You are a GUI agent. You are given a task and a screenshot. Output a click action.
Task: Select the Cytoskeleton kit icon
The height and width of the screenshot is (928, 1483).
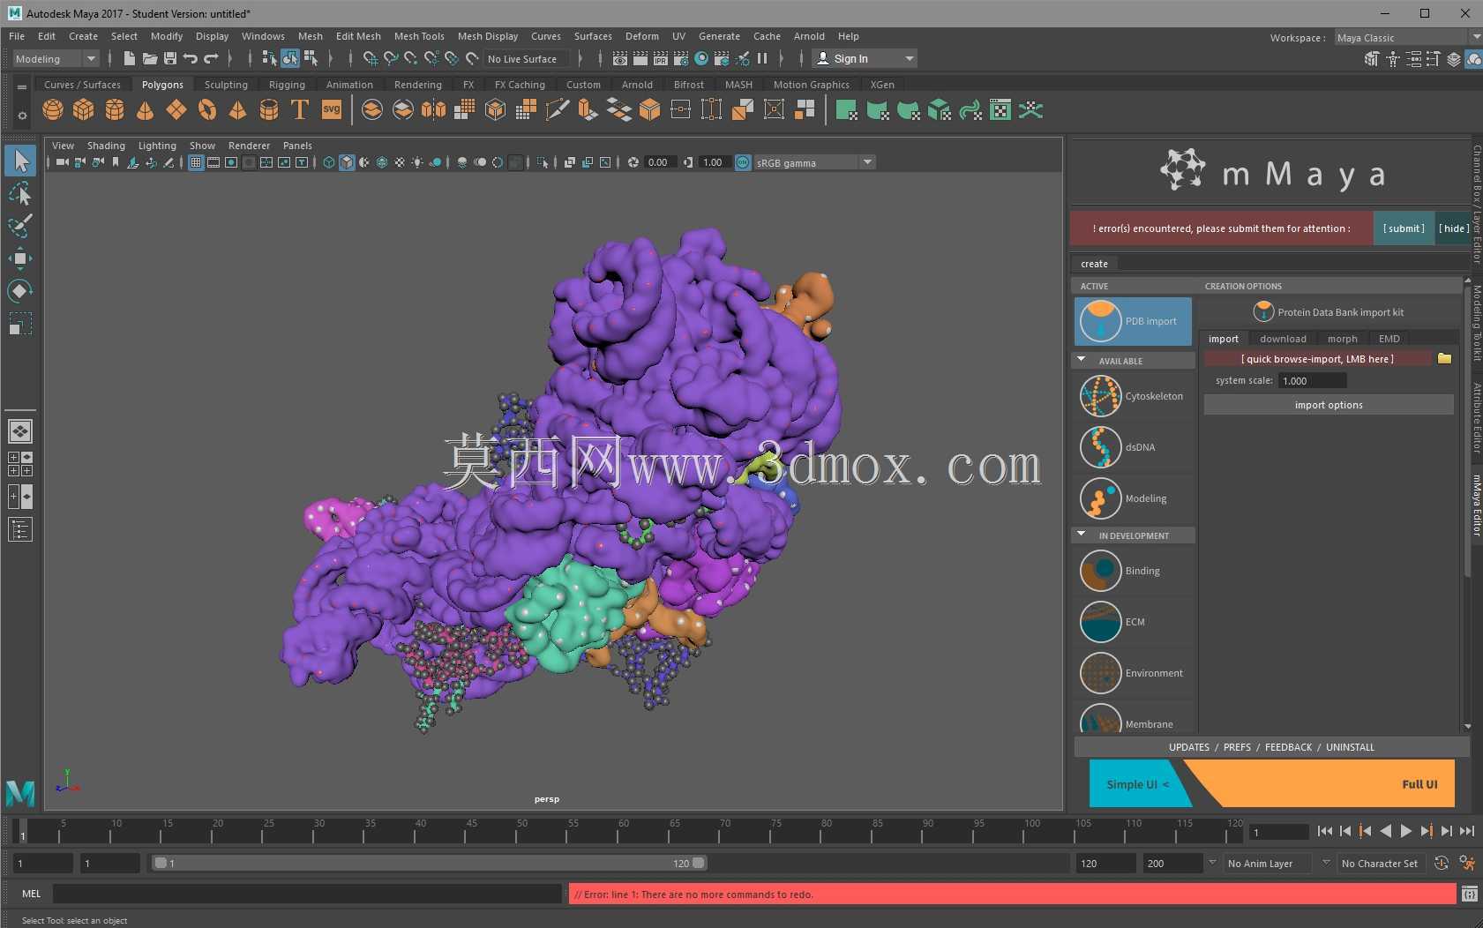(x=1101, y=396)
